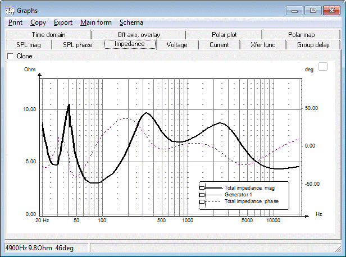Switch to the Time domain tab
This screenshot has width=346, height=257.
tap(48, 35)
